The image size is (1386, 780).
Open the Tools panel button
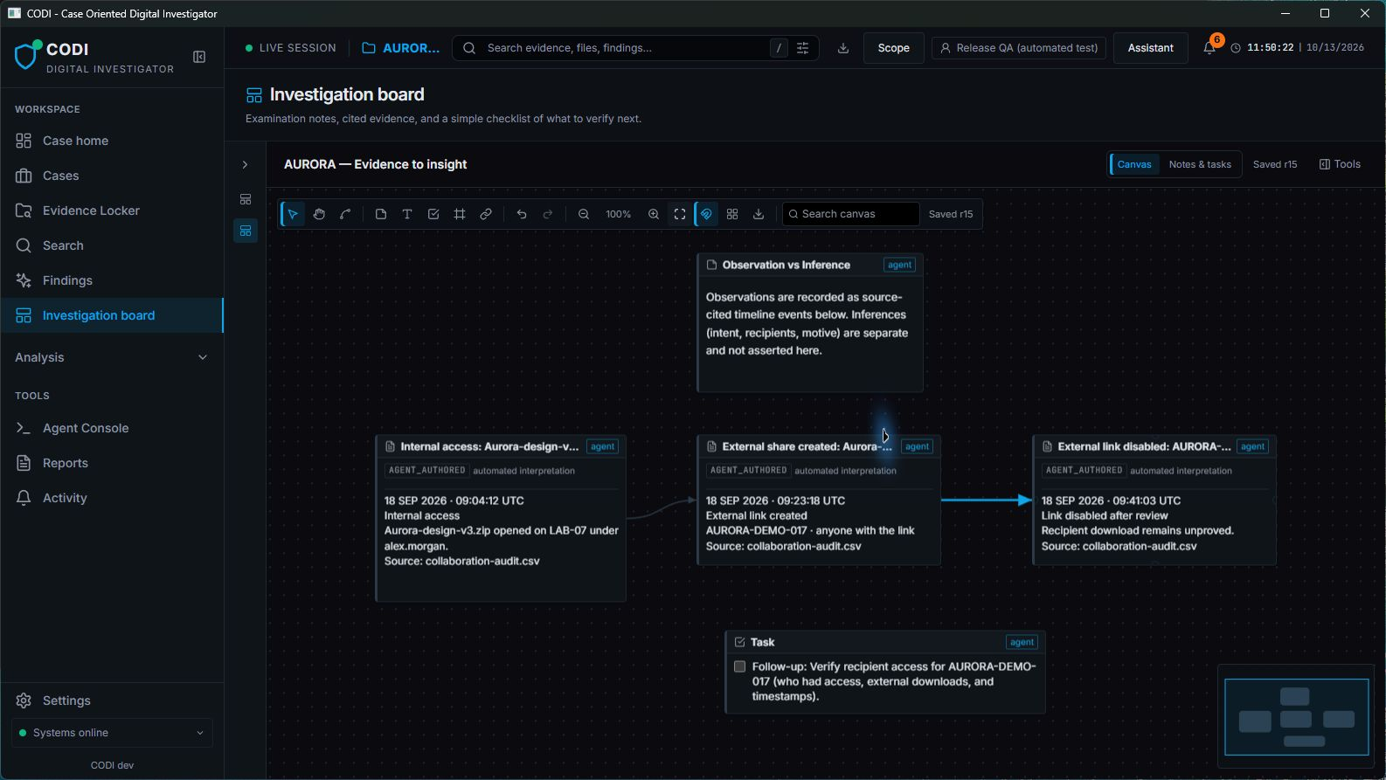[1340, 164]
